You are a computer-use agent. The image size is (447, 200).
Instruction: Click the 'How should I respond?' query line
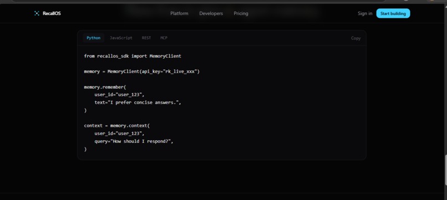click(x=134, y=141)
